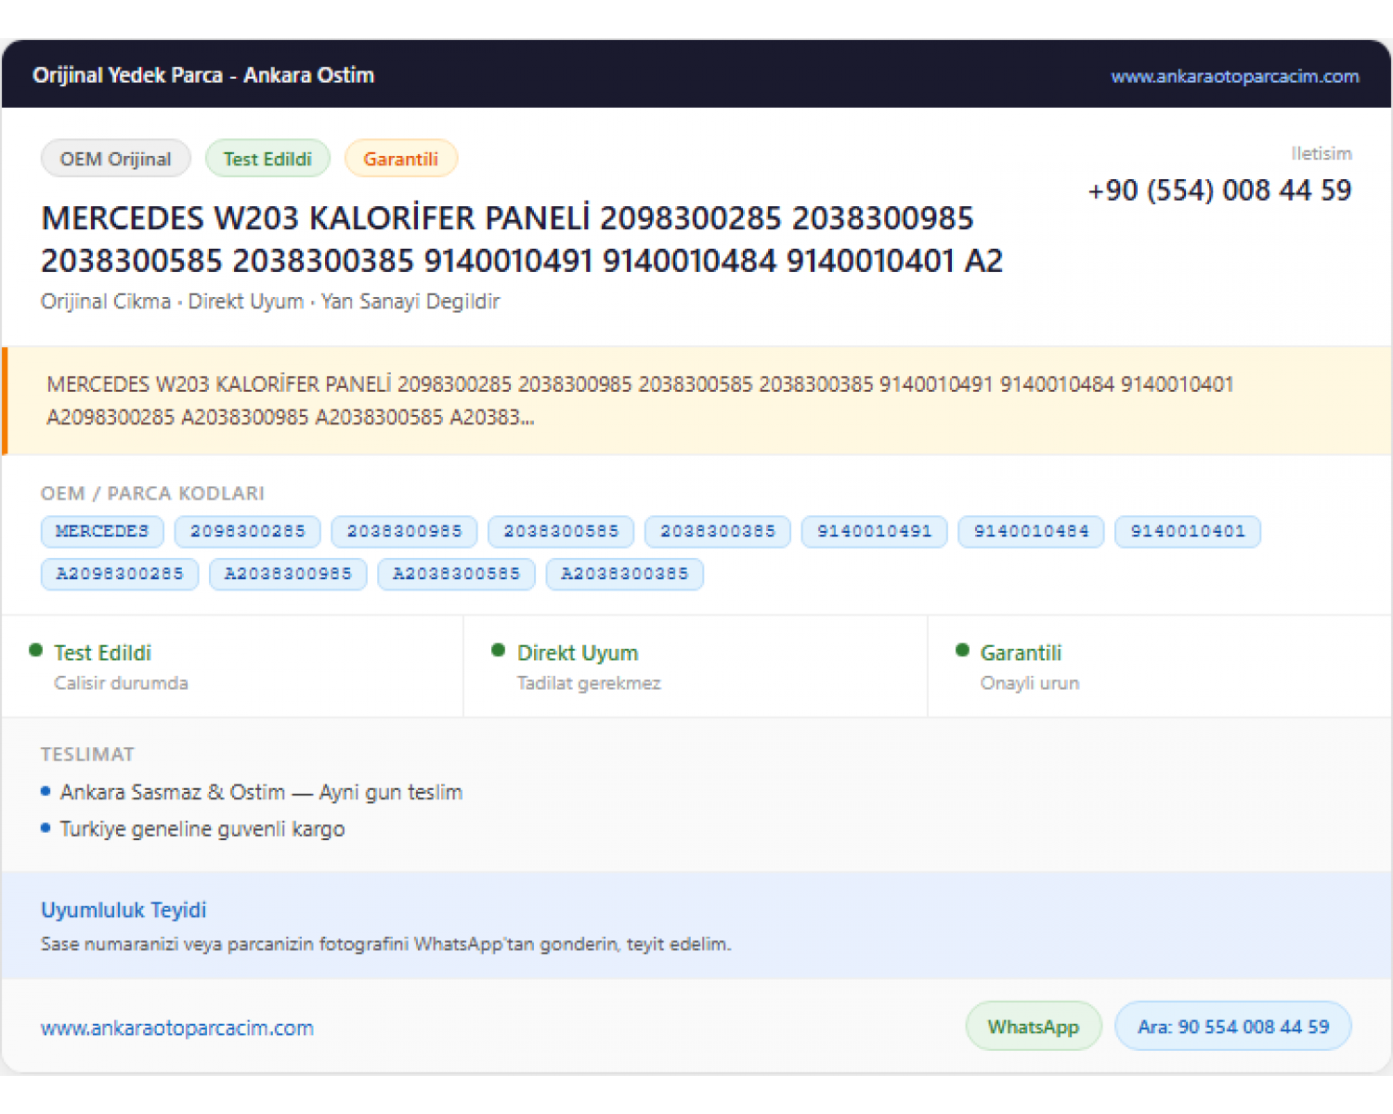Visit www.ankaraotoparcacim.com link in footer

177,1028
